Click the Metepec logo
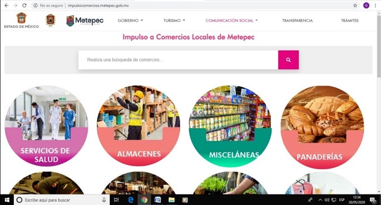Viewport: 381px width, 205px height. click(85, 21)
